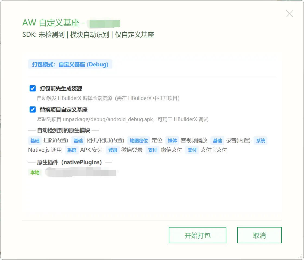304x260 pixels.
Task: Click the 系统 tag at end of first row
Action: (x=261, y=141)
